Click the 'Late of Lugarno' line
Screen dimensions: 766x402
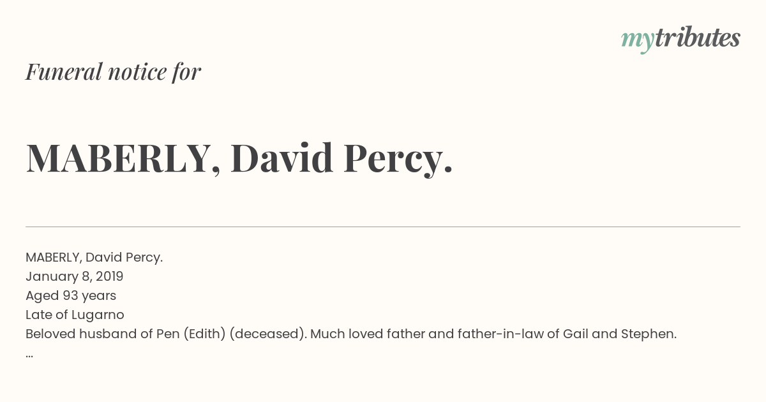click(75, 315)
